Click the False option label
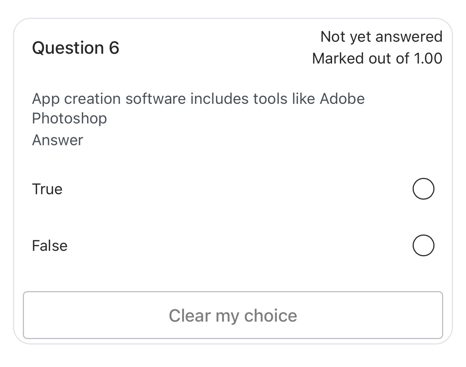 [50, 245]
